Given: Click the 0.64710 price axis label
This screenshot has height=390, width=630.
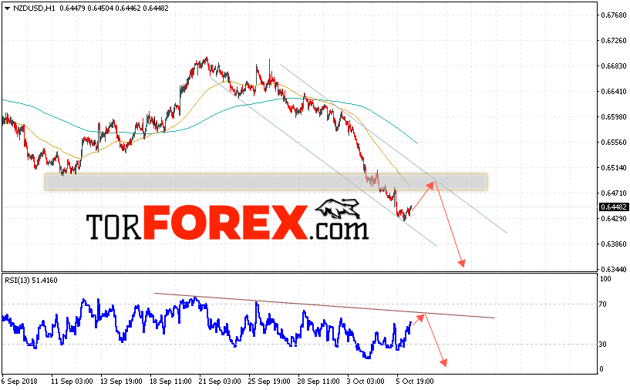Looking at the screenshot, I should (x=614, y=193).
